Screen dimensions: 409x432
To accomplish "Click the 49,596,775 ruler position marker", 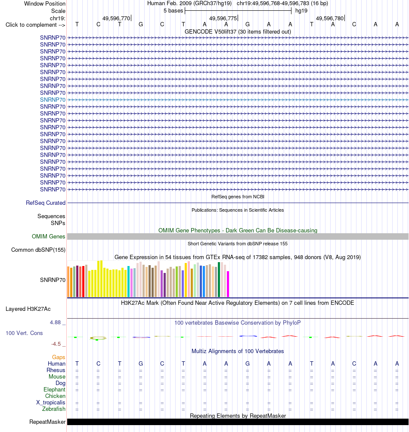I will tap(223, 19).
